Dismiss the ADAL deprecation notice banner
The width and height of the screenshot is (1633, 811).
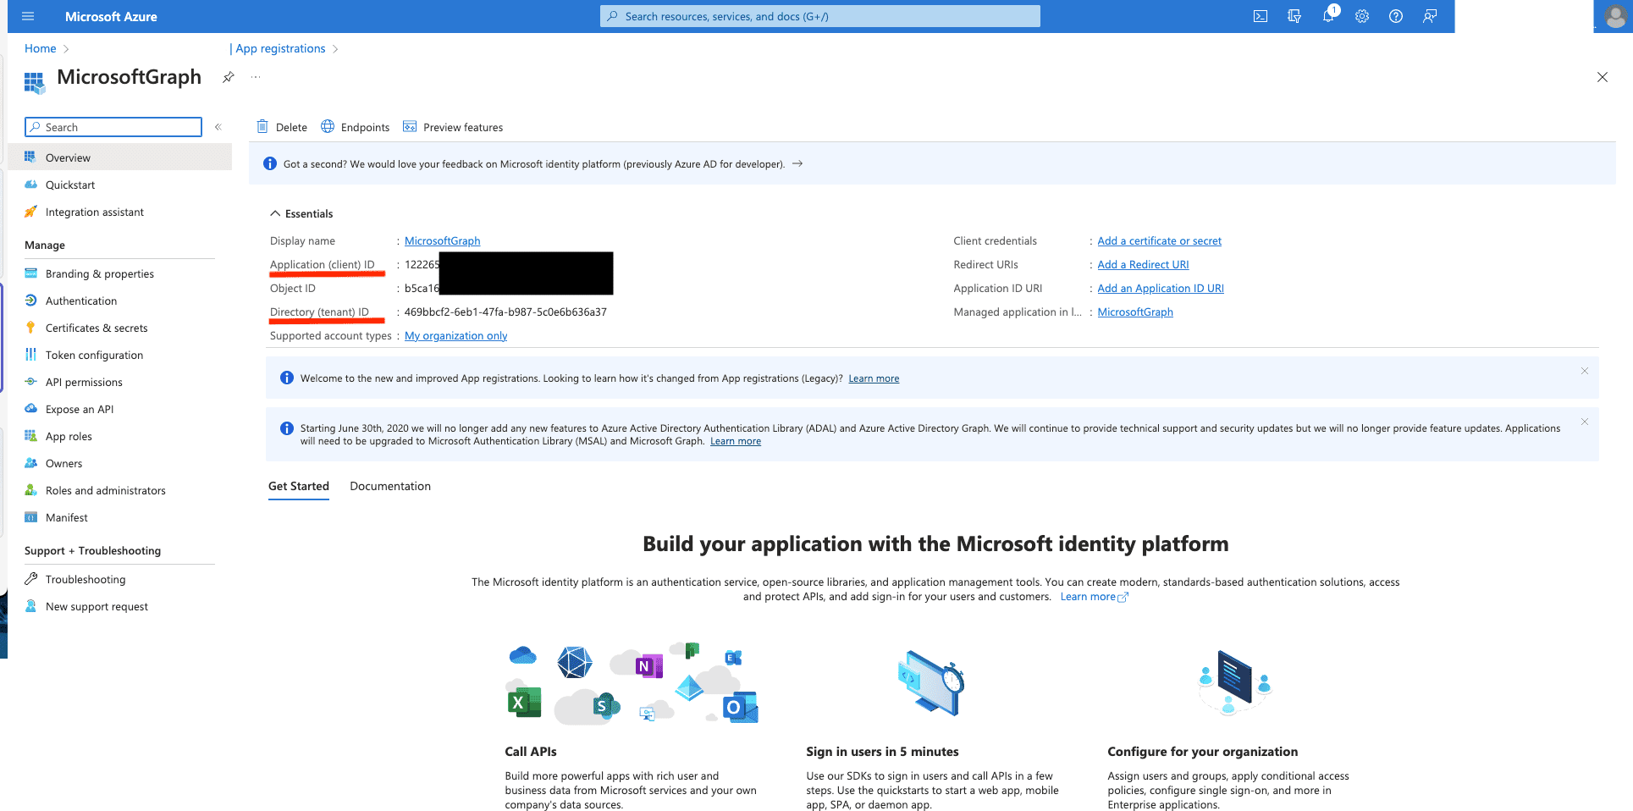[x=1584, y=422]
